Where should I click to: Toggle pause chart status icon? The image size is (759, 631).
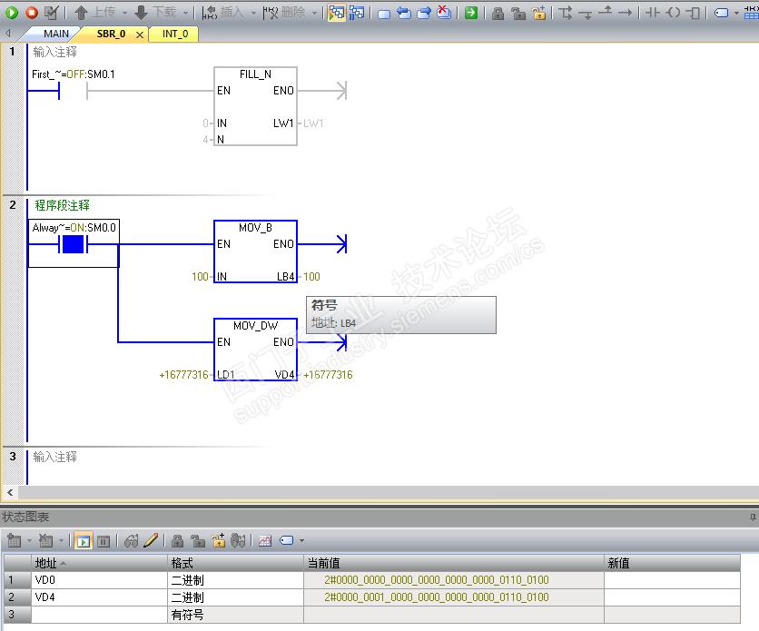pyautogui.click(x=103, y=541)
